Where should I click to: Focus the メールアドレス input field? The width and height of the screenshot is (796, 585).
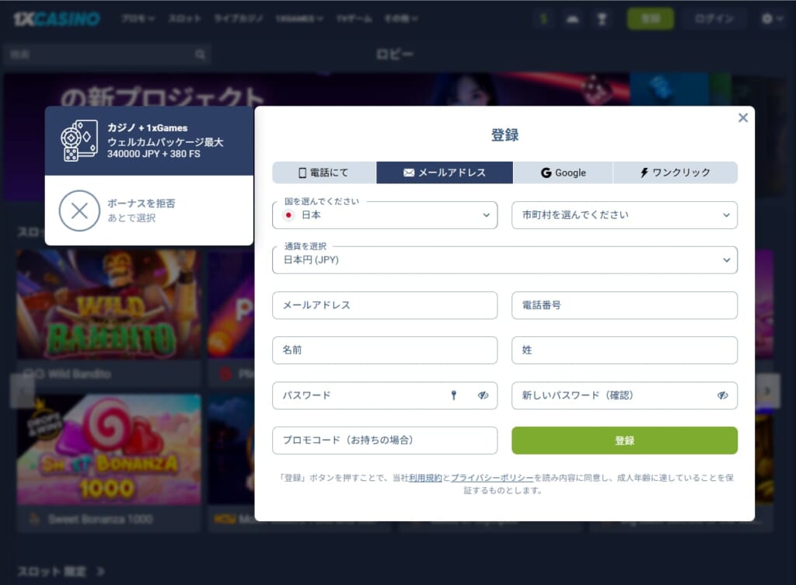coord(385,305)
